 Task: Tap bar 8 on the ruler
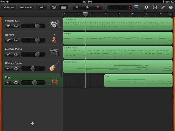tap(160, 14)
